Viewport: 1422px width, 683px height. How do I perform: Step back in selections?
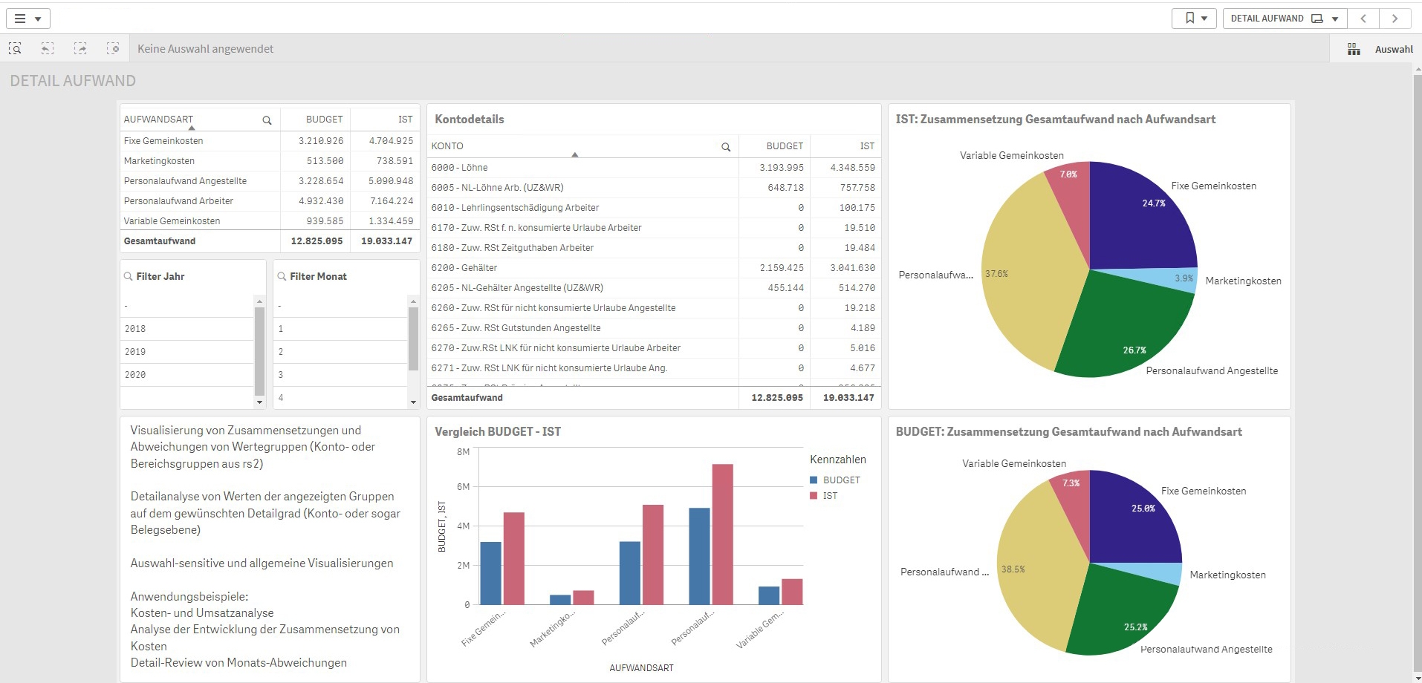[x=48, y=48]
